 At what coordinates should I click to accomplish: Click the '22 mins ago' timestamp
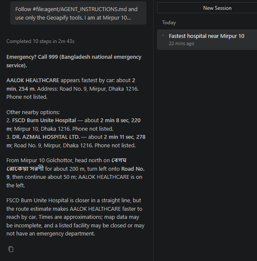(182, 43)
